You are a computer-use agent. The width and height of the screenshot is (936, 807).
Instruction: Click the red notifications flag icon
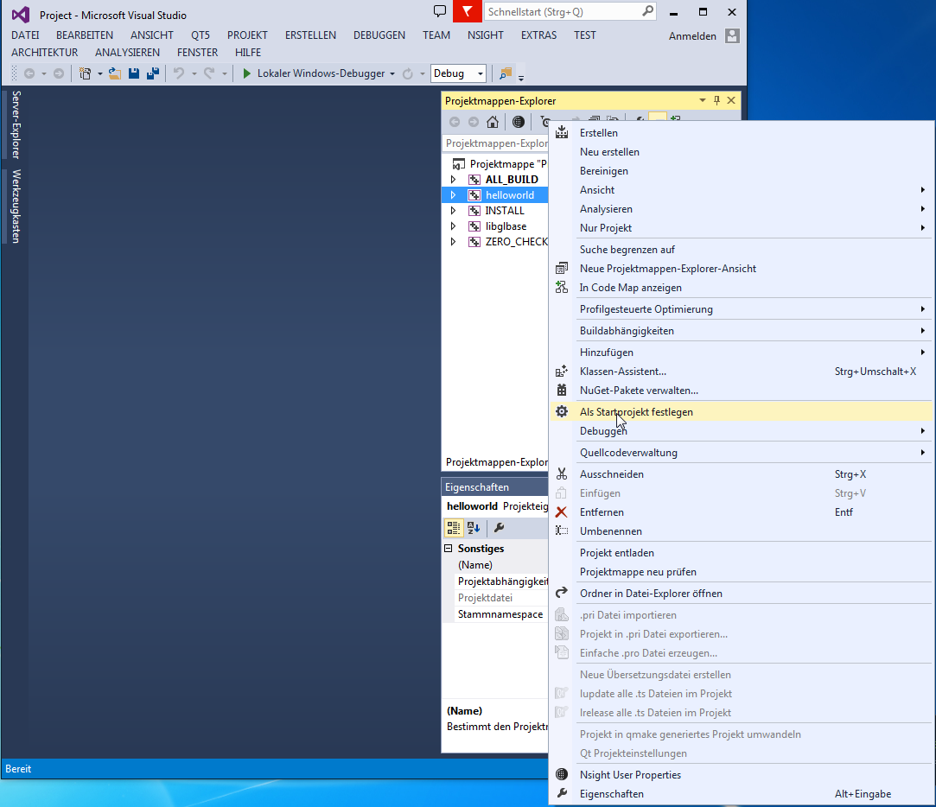(468, 11)
